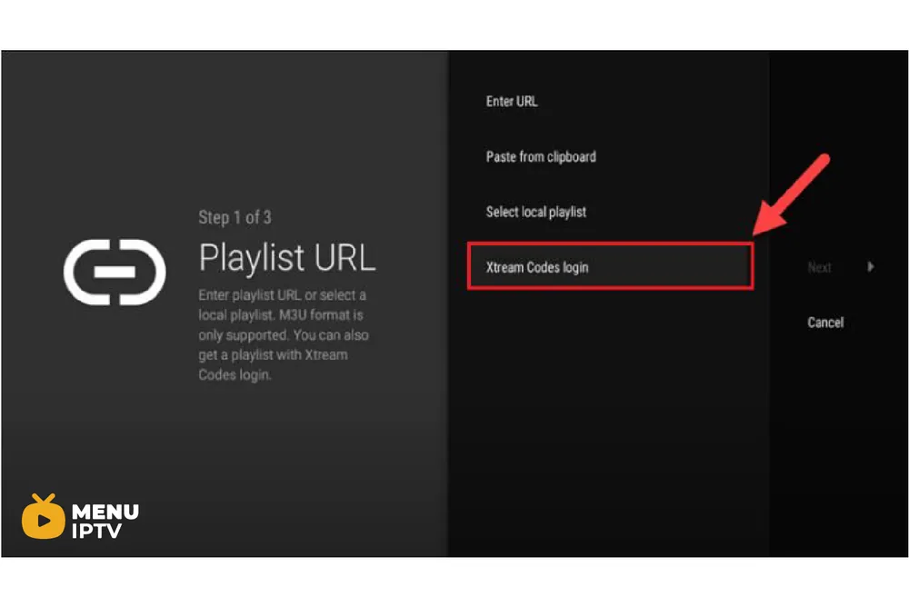Click the Playlist URL heading
The height and width of the screenshot is (607, 909).
(287, 257)
